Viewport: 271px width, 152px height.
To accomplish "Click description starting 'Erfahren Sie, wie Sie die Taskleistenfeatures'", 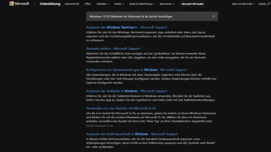I will point(151,98).
